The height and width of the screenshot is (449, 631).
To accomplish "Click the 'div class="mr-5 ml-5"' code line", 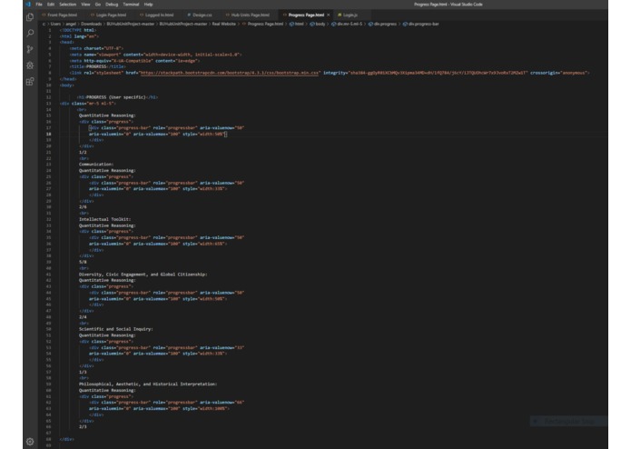I will coord(88,104).
